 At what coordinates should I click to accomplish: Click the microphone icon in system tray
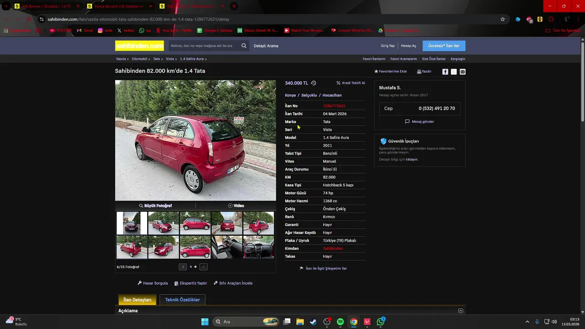[x=537, y=322]
